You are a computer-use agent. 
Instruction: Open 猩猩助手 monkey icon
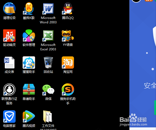coord(29,63)
